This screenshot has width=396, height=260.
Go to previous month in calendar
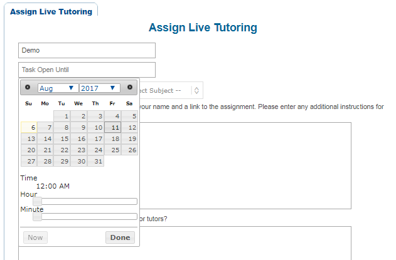point(28,88)
